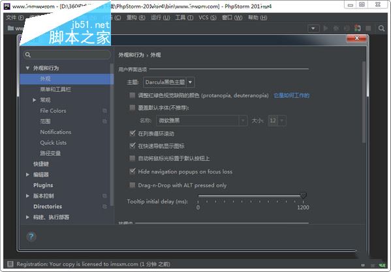The width and height of the screenshot is (391, 272).
Task: Click the project-level icon beside 范围
Action: (104, 121)
